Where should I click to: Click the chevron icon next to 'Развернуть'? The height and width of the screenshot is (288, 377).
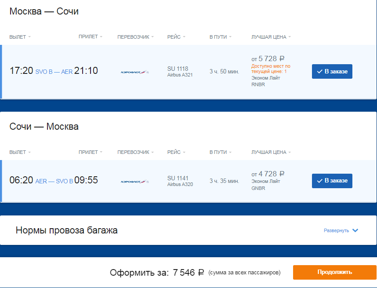[355, 230]
